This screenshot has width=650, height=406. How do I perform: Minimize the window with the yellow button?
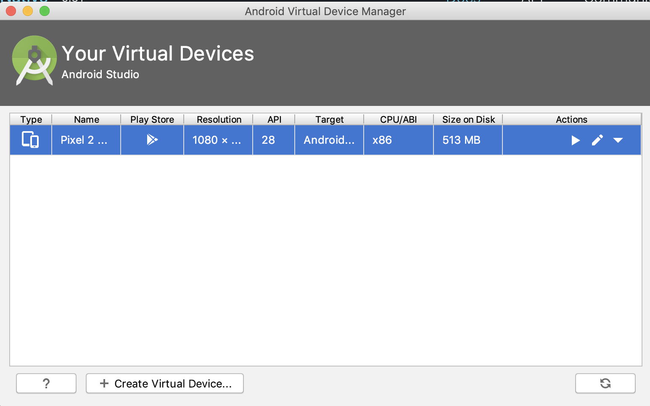[28, 11]
